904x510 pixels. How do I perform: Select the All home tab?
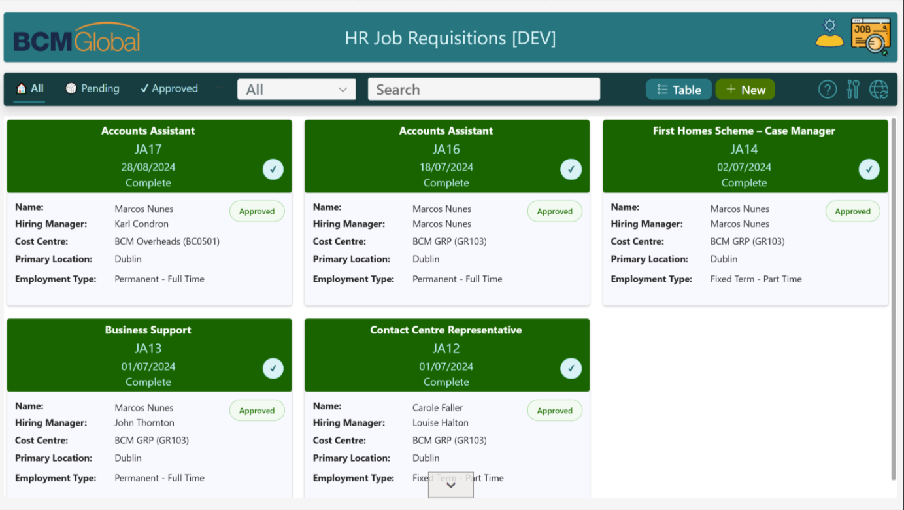coord(29,88)
